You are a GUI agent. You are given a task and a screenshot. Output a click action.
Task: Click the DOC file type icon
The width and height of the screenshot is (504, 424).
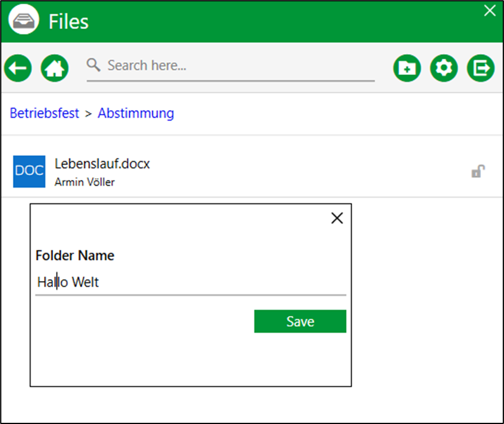coord(29,171)
